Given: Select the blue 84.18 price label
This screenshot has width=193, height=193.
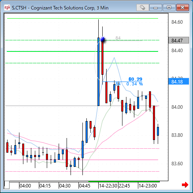Looking at the screenshot, I should tap(179, 81).
